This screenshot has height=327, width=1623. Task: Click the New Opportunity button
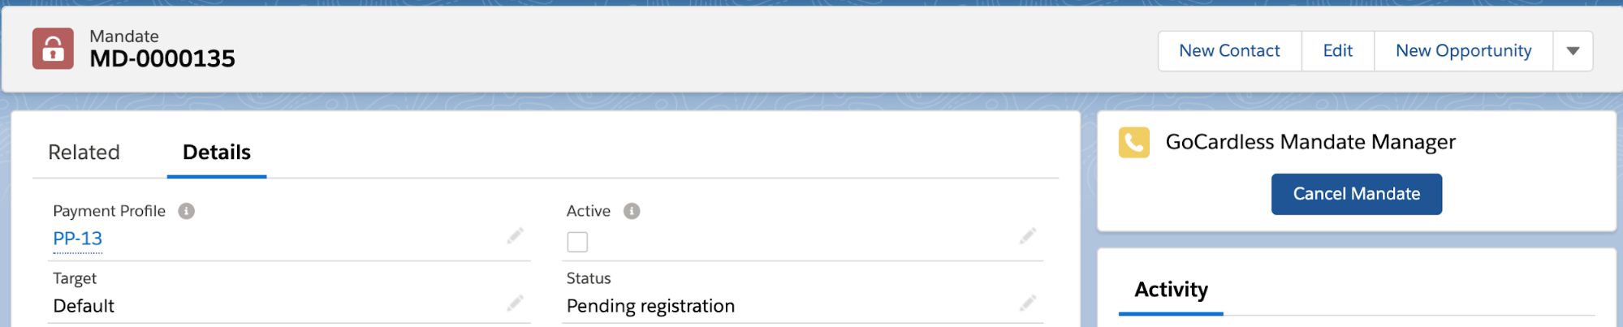(1463, 51)
